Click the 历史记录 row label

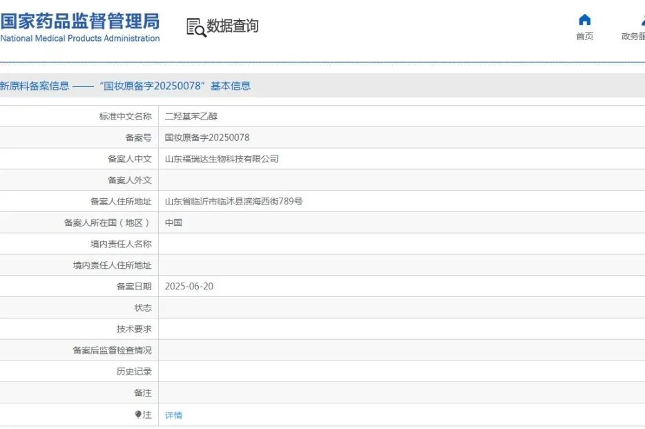point(134,372)
